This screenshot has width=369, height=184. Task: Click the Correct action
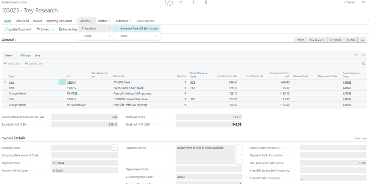click(x=43, y=29)
